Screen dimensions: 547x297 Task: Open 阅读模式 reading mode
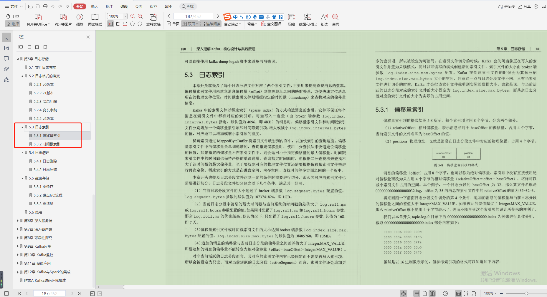[x=95, y=17]
